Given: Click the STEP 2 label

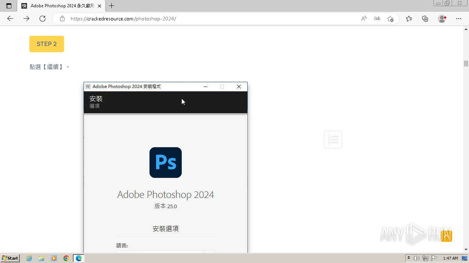Looking at the screenshot, I should coord(47,44).
